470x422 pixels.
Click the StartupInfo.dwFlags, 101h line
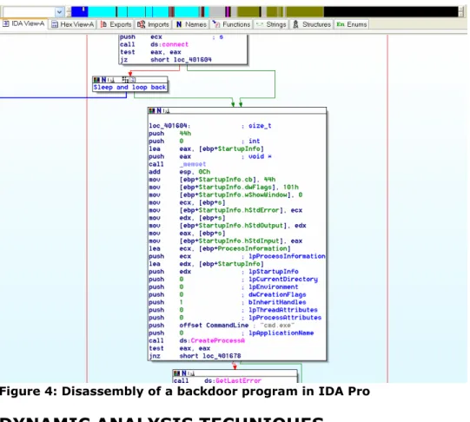223,188
